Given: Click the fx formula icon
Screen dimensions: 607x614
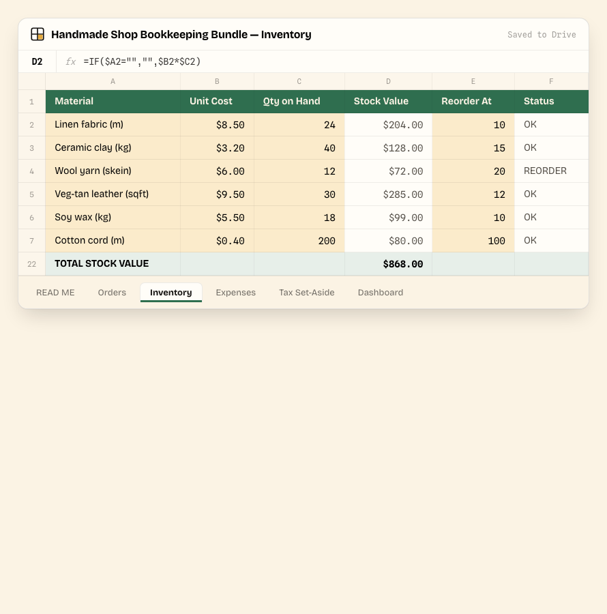Looking at the screenshot, I should (x=70, y=61).
